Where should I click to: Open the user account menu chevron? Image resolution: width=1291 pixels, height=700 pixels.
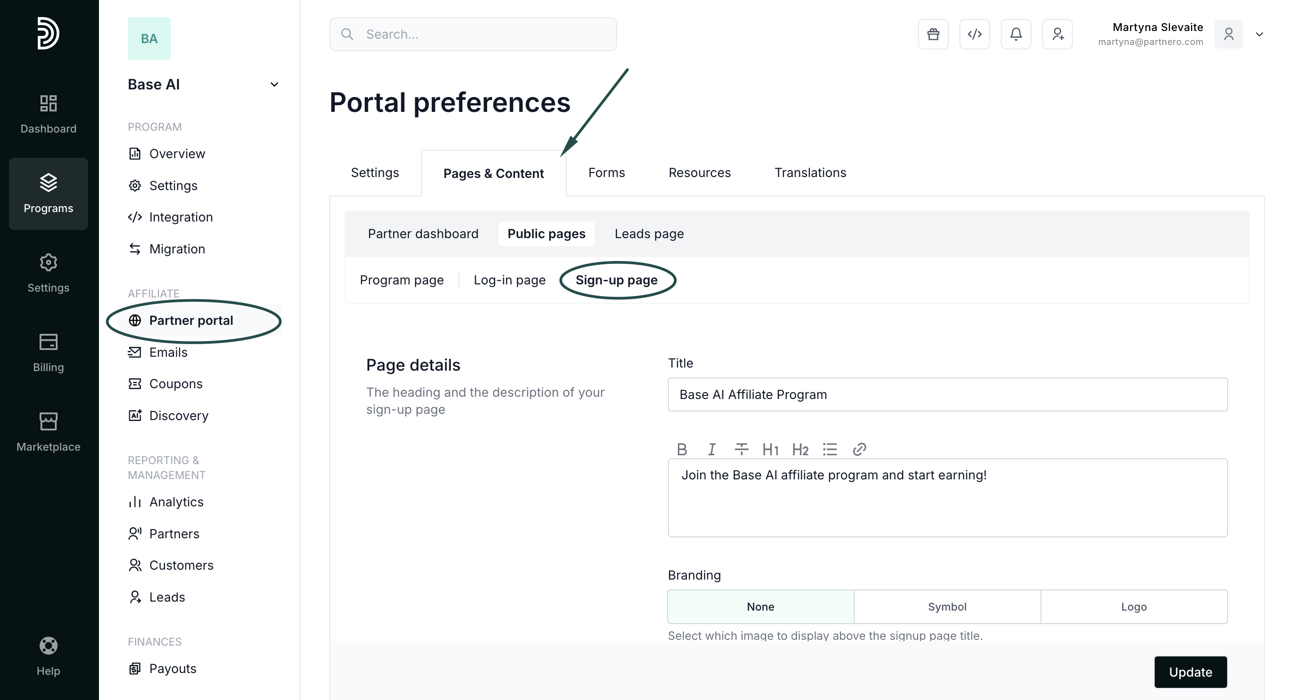(1259, 35)
